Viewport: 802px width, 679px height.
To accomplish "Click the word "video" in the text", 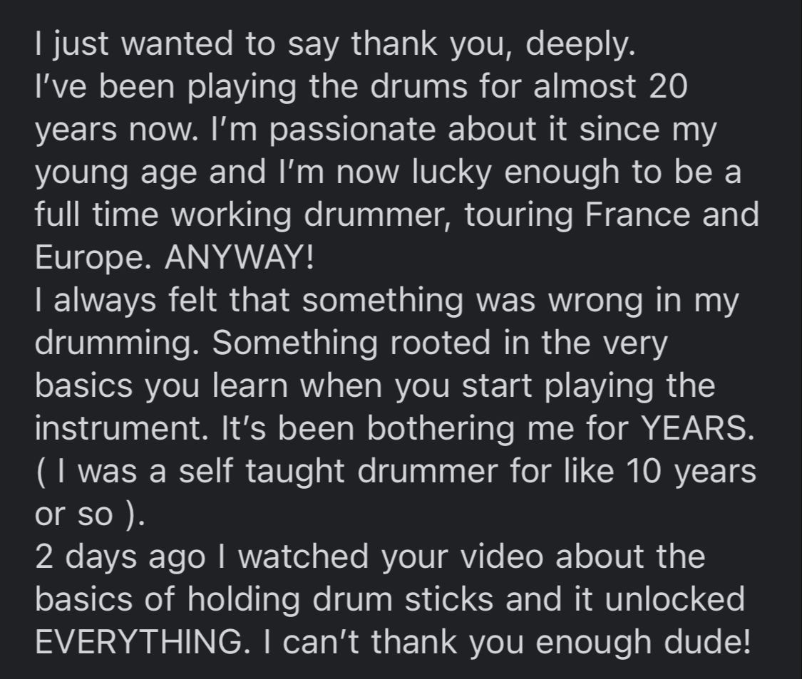I will tap(502, 556).
